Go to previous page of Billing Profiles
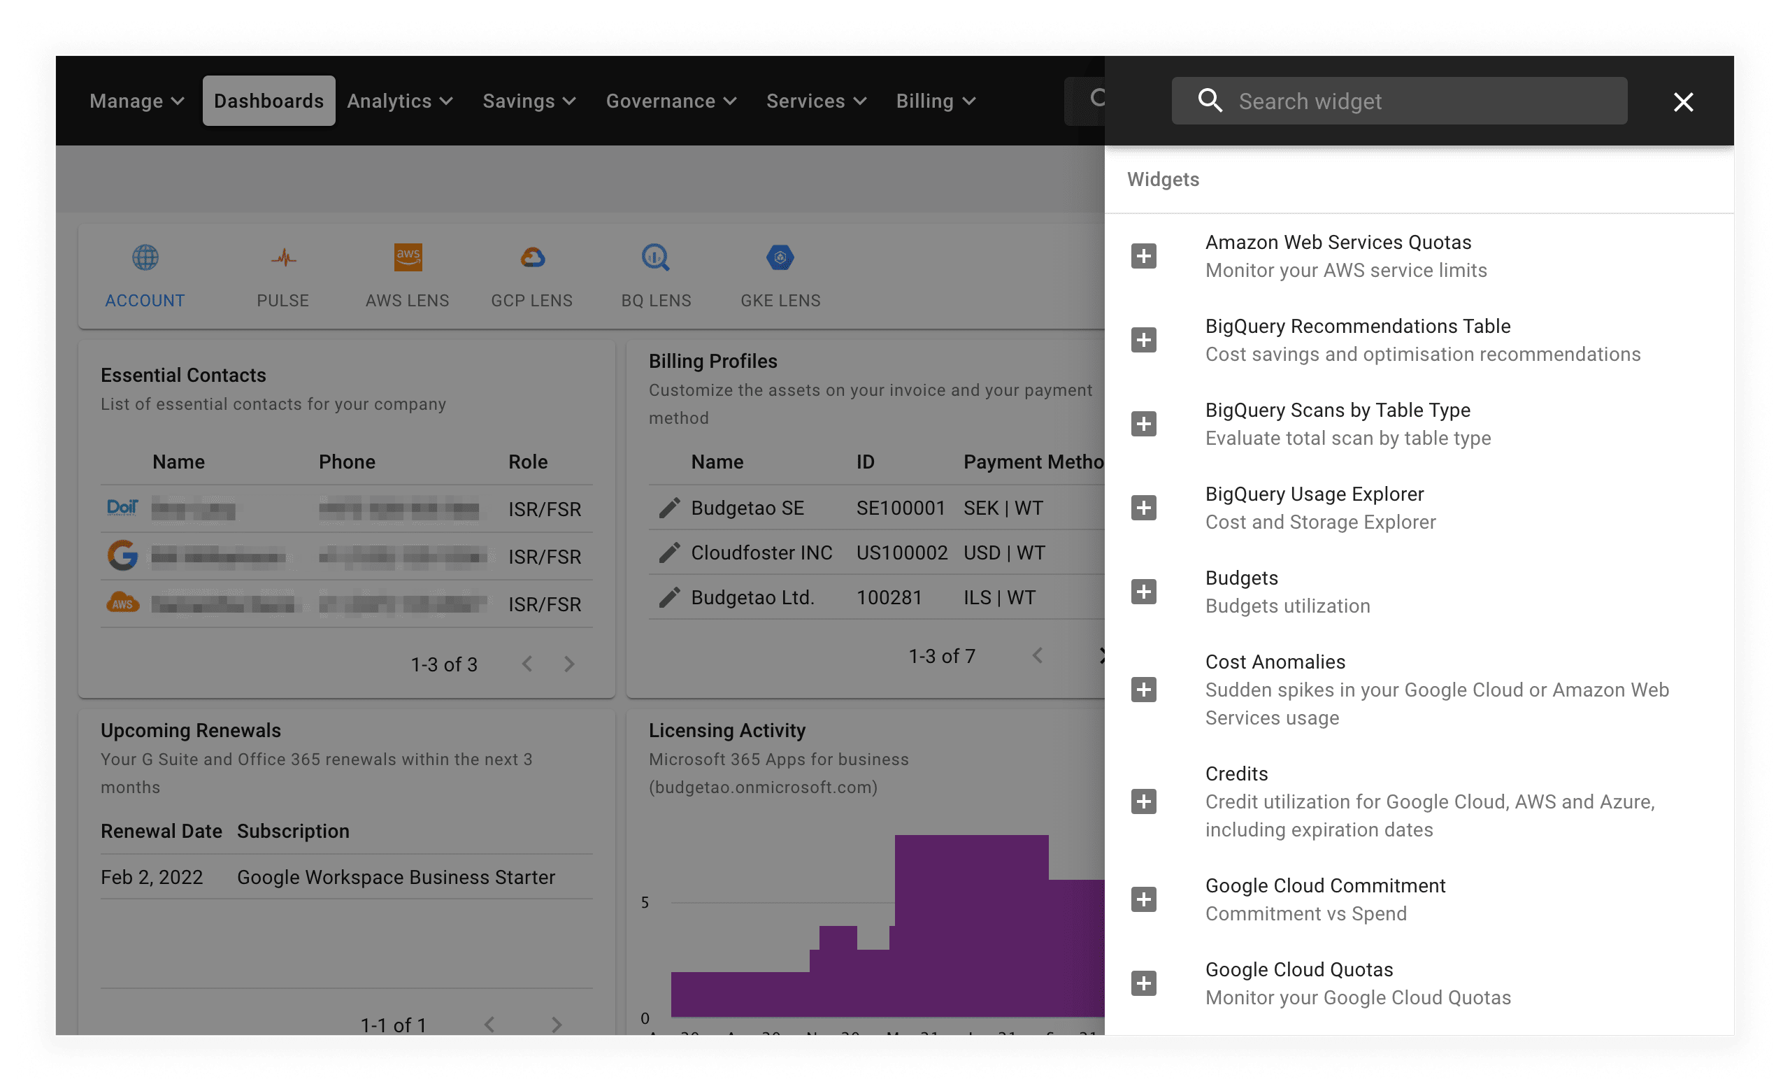 [x=1038, y=656]
